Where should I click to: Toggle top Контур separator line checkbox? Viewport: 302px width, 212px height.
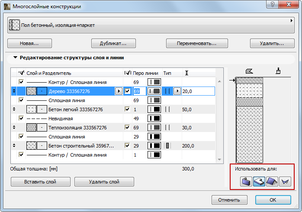21,82
